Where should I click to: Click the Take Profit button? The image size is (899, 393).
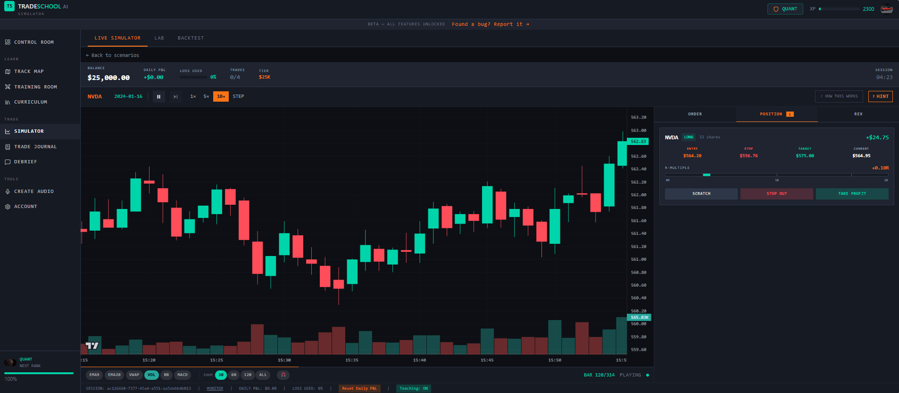coord(852,194)
